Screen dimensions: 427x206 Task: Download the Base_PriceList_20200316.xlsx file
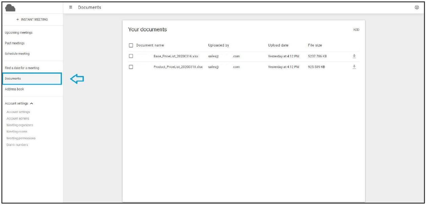point(354,56)
